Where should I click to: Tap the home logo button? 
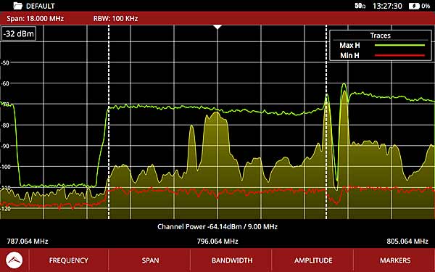(14, 260)
